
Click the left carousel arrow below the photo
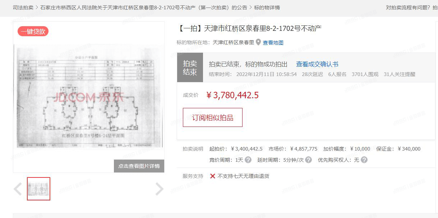point(17,189)
